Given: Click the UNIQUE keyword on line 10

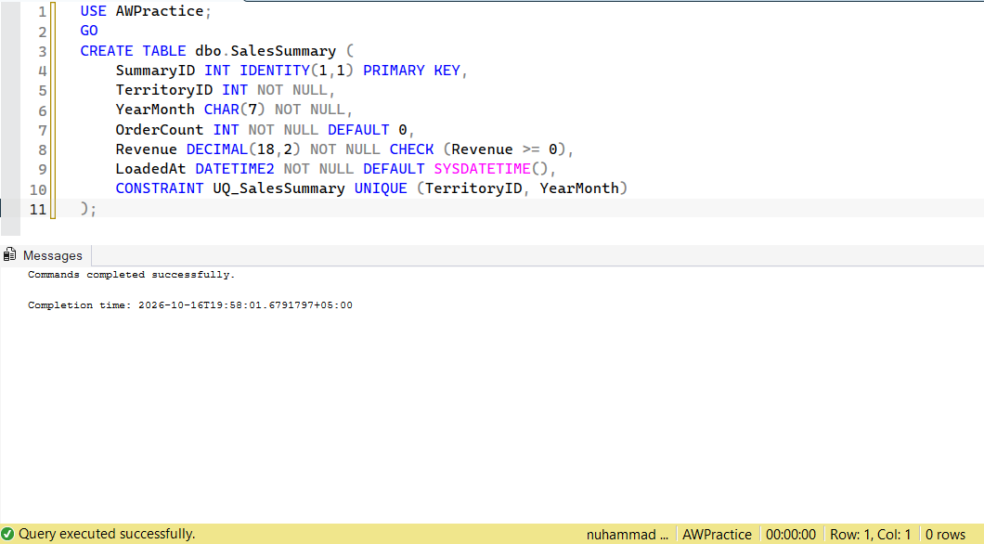Looking at the screenshot, I should pyautogui.click(x=381, y=188).
